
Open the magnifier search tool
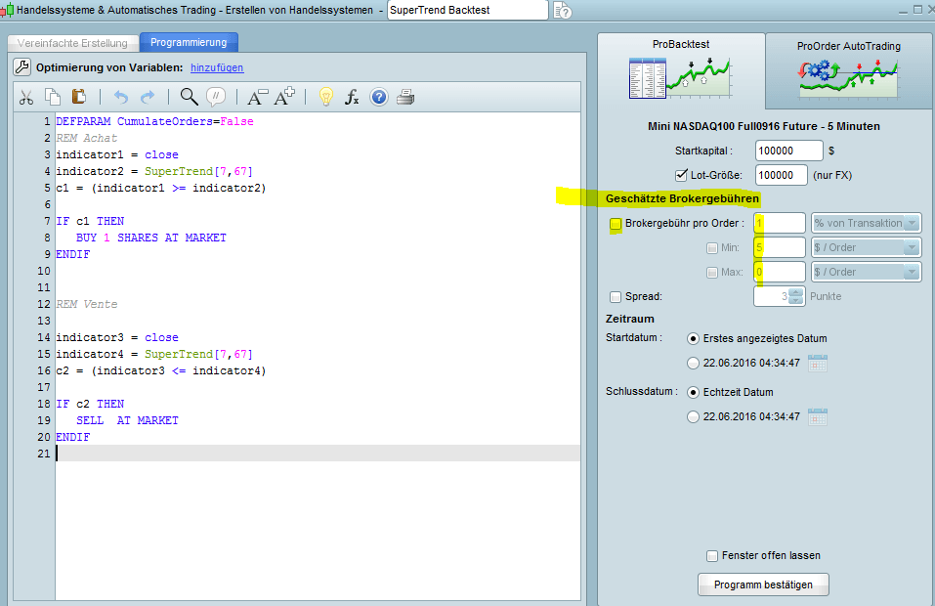189,97
